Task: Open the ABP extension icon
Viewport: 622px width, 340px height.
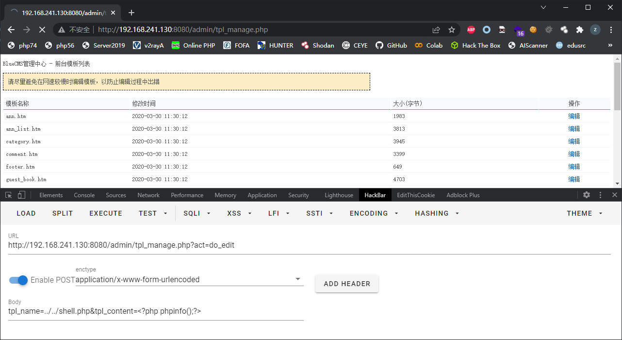Action: [471, 30]
